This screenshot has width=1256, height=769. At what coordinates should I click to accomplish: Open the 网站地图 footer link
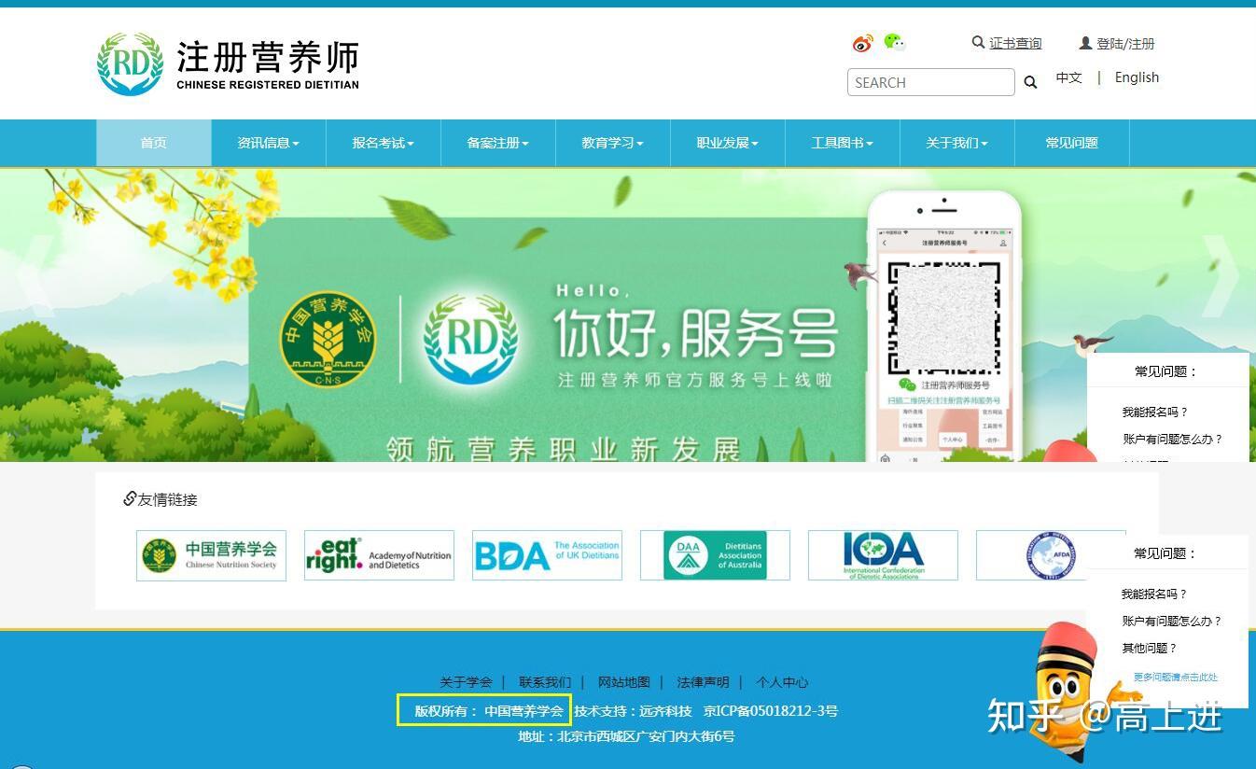point(624,682)
